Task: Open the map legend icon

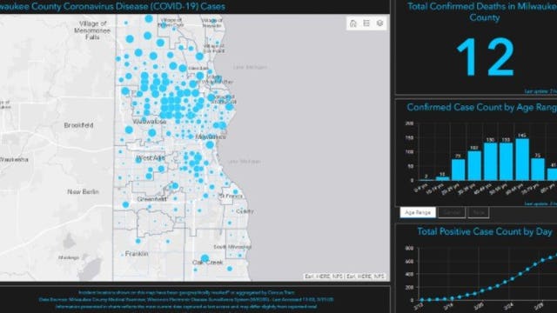Action: pyautogui.click(x=366, y=23)
